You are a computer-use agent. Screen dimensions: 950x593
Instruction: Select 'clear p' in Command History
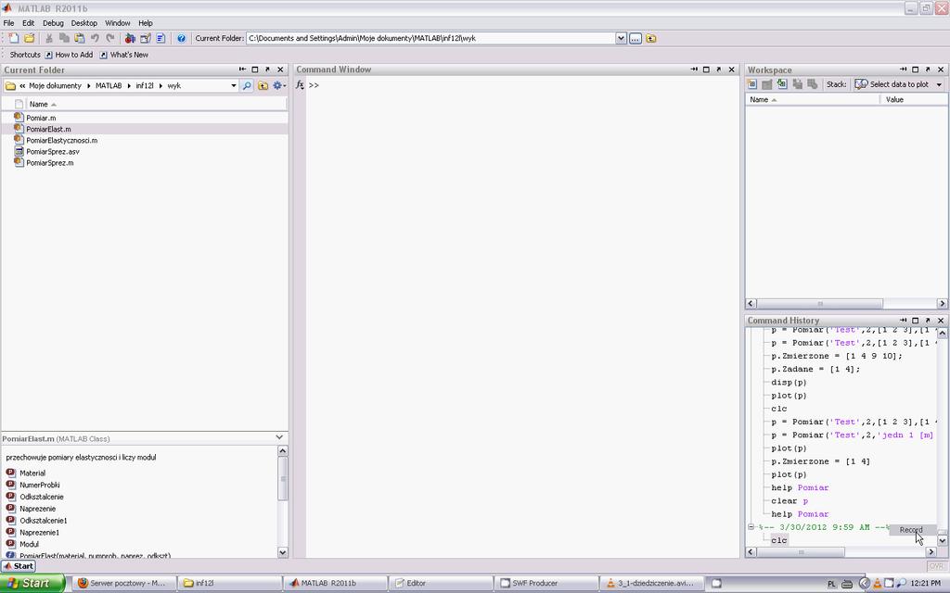[x=790, y=501]
